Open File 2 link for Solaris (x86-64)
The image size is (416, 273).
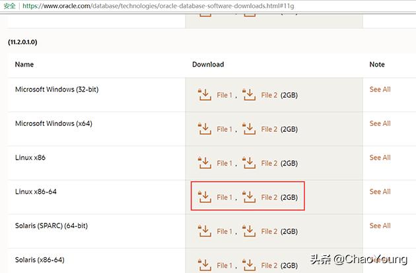(269, 266)
